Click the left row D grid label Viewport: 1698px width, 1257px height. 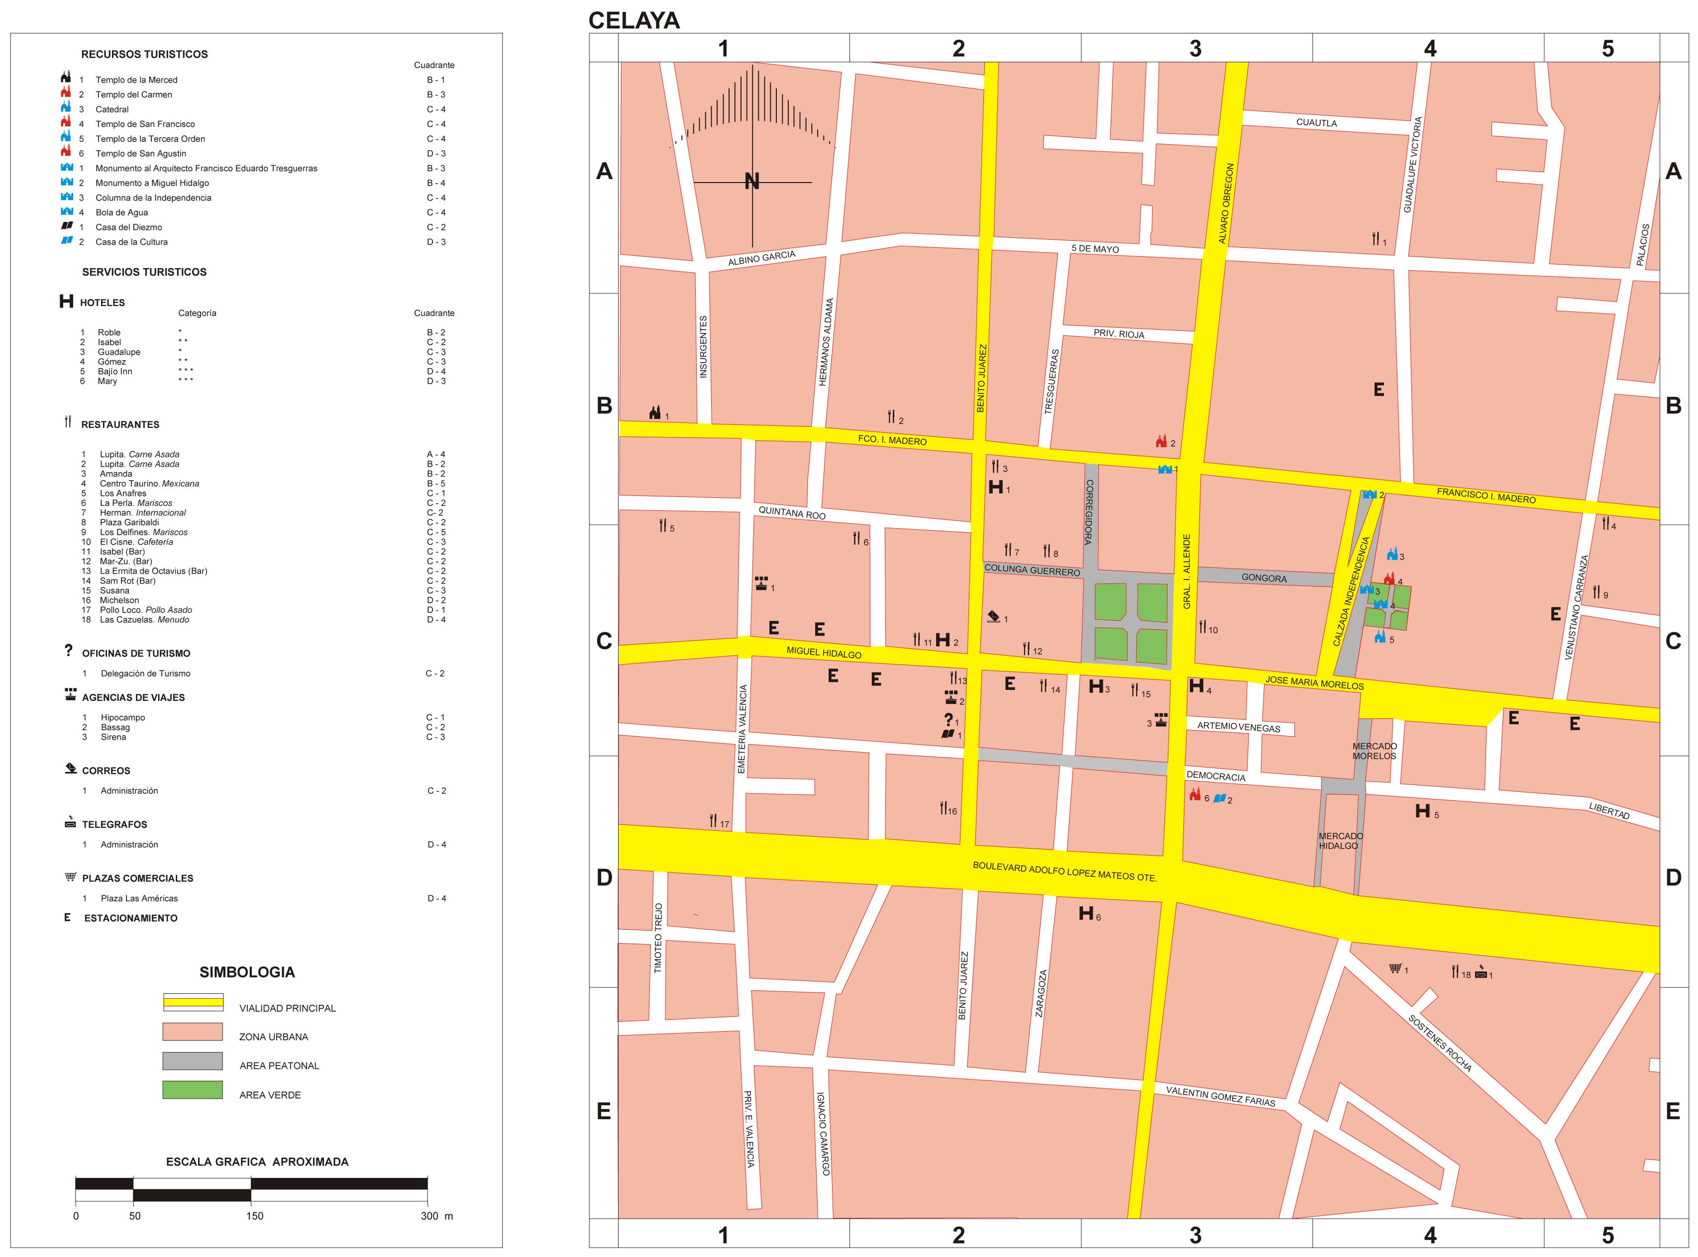[x=604, y=877]
